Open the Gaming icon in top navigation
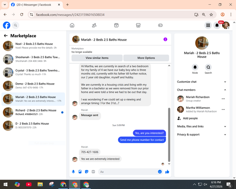Image resolution: width=236 pixels, height=189 pixels. (x=160, y=25)
